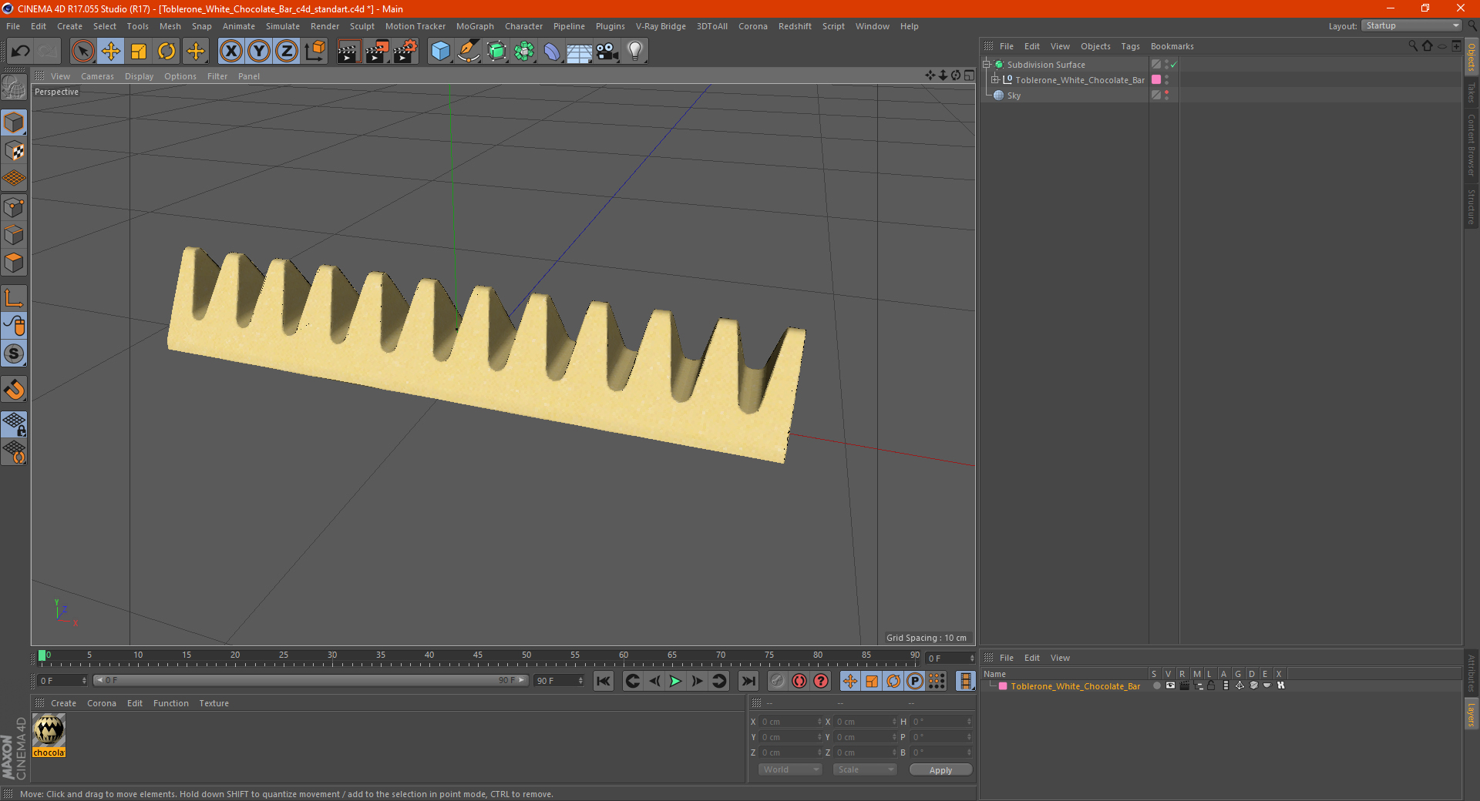Image resolution: width=1480 pixels, height=801 pixels.
Task: Open the MoGraph menu
Action: point(475,26)
